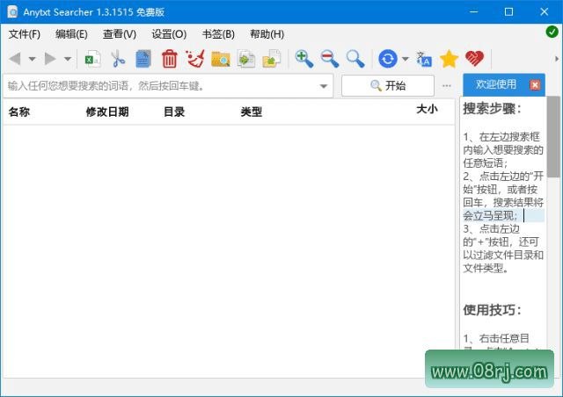Click the scissors cut icon
Screen dimensions: 563x397
(118, 59)
